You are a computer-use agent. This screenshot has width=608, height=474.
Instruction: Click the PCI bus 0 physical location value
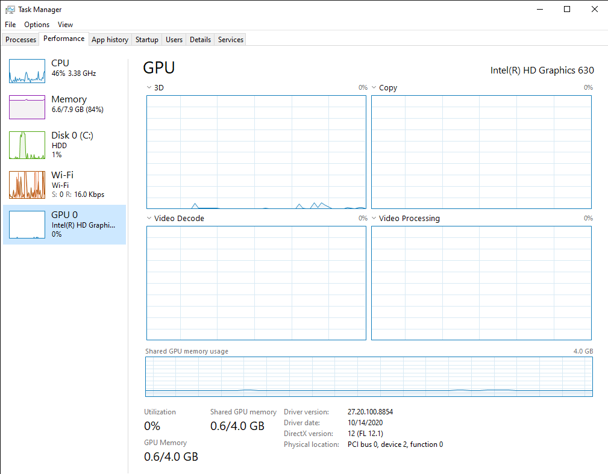coord(395,444)
